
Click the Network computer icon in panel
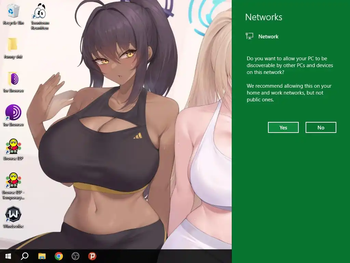pyautogui.click(x=249, y=36)
